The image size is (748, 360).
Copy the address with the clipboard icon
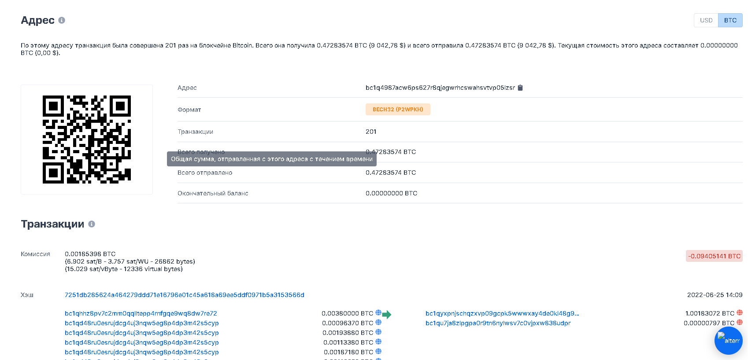click(520, 88)
